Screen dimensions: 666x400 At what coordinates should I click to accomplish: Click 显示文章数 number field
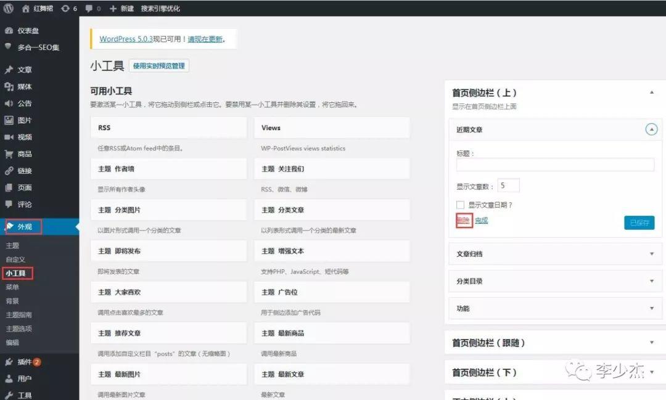pos(508,186)
